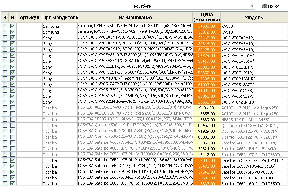Click price 19300.00
The width and height of the screenshot is (288, 186).
click(x=207, y=160)
